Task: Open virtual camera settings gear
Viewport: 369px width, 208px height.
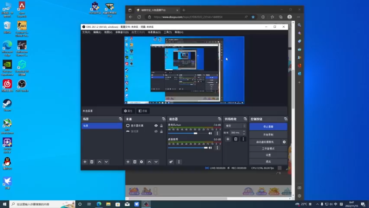Action: pyautogui.click(x=284, y=142)
